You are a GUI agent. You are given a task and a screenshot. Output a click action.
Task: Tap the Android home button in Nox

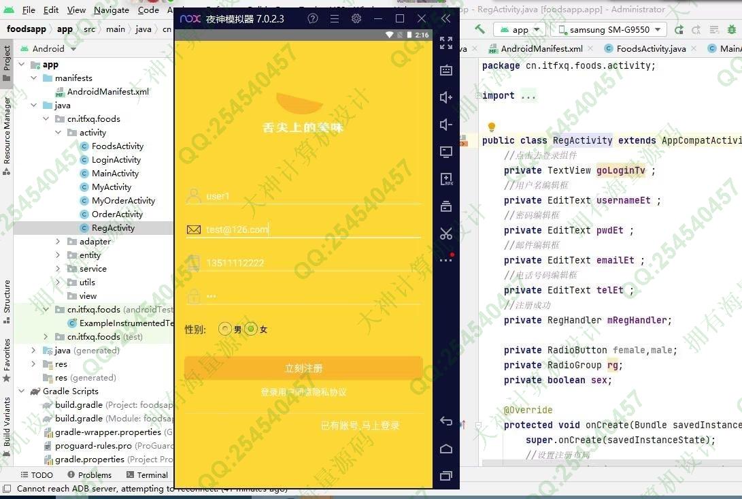[445, 449]
